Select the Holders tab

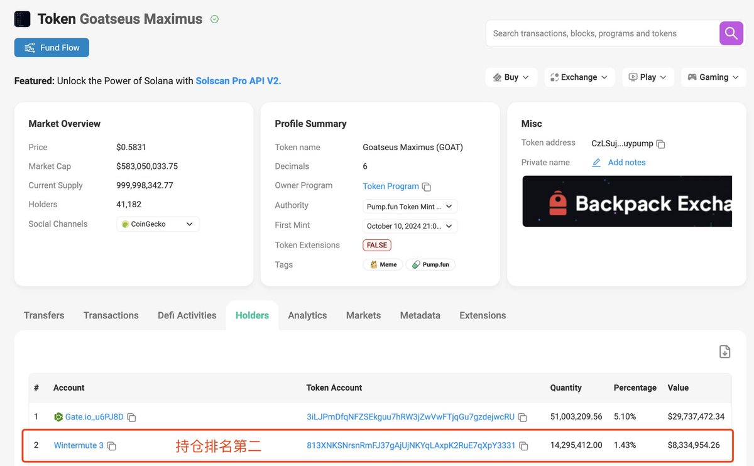pyautogui.click(x=252, y=315)
